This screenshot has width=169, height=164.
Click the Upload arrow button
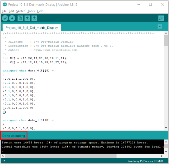(x=12, y=18)
